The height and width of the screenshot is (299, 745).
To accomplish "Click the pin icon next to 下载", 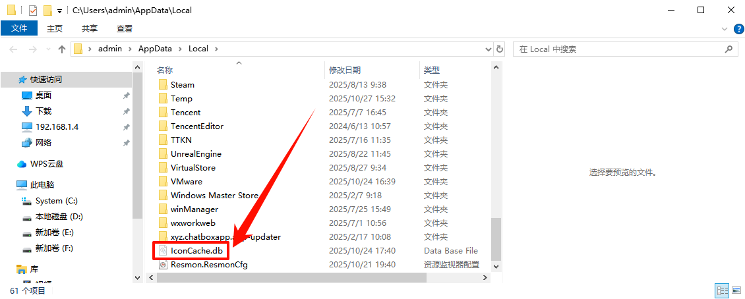I will coord(126,111).
